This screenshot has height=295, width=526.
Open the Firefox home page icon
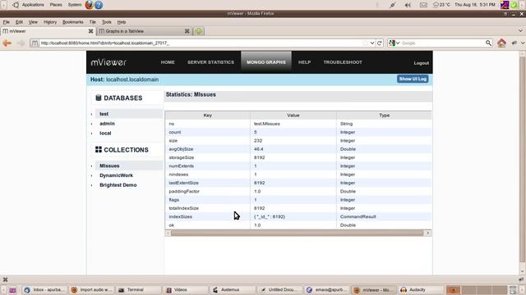tap(501, 43)
